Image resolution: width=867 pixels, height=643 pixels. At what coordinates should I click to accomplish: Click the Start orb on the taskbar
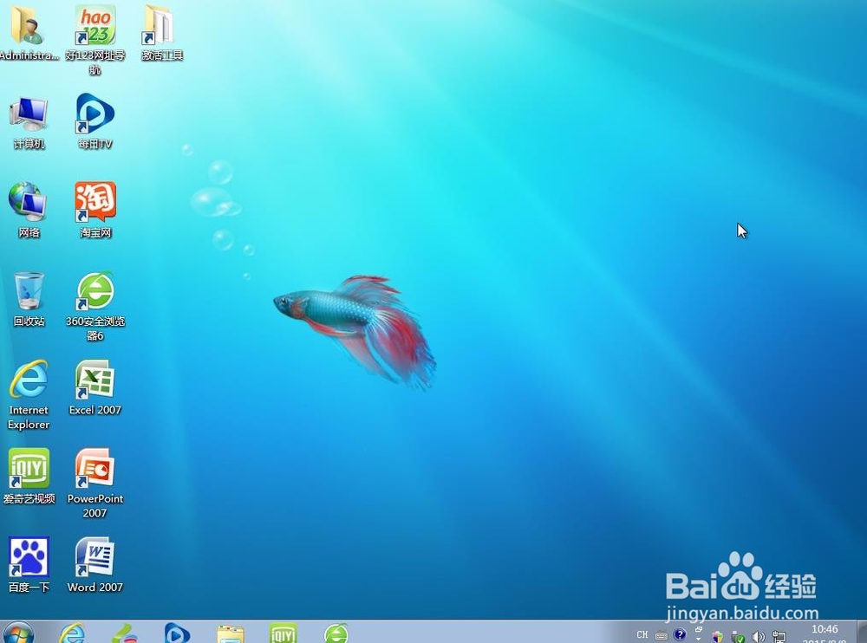pyautogui.click(x=17, y=635)
